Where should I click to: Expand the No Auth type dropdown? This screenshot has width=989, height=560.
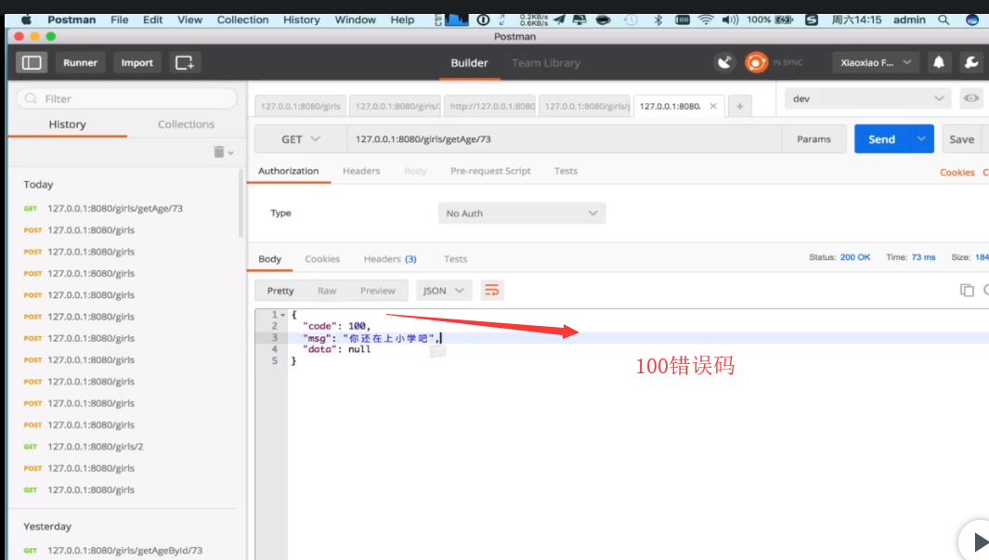pyautogui.click(x=522, y=214)
